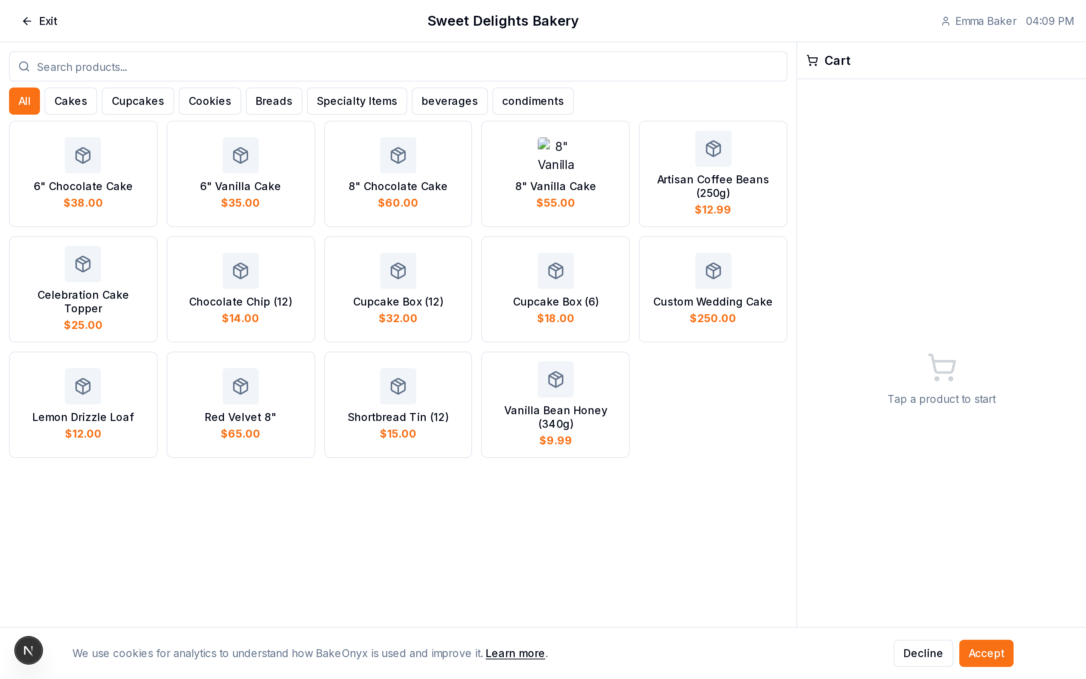
Task: Click the $65.00 price on Red Velvet
Action: [241, 434]
